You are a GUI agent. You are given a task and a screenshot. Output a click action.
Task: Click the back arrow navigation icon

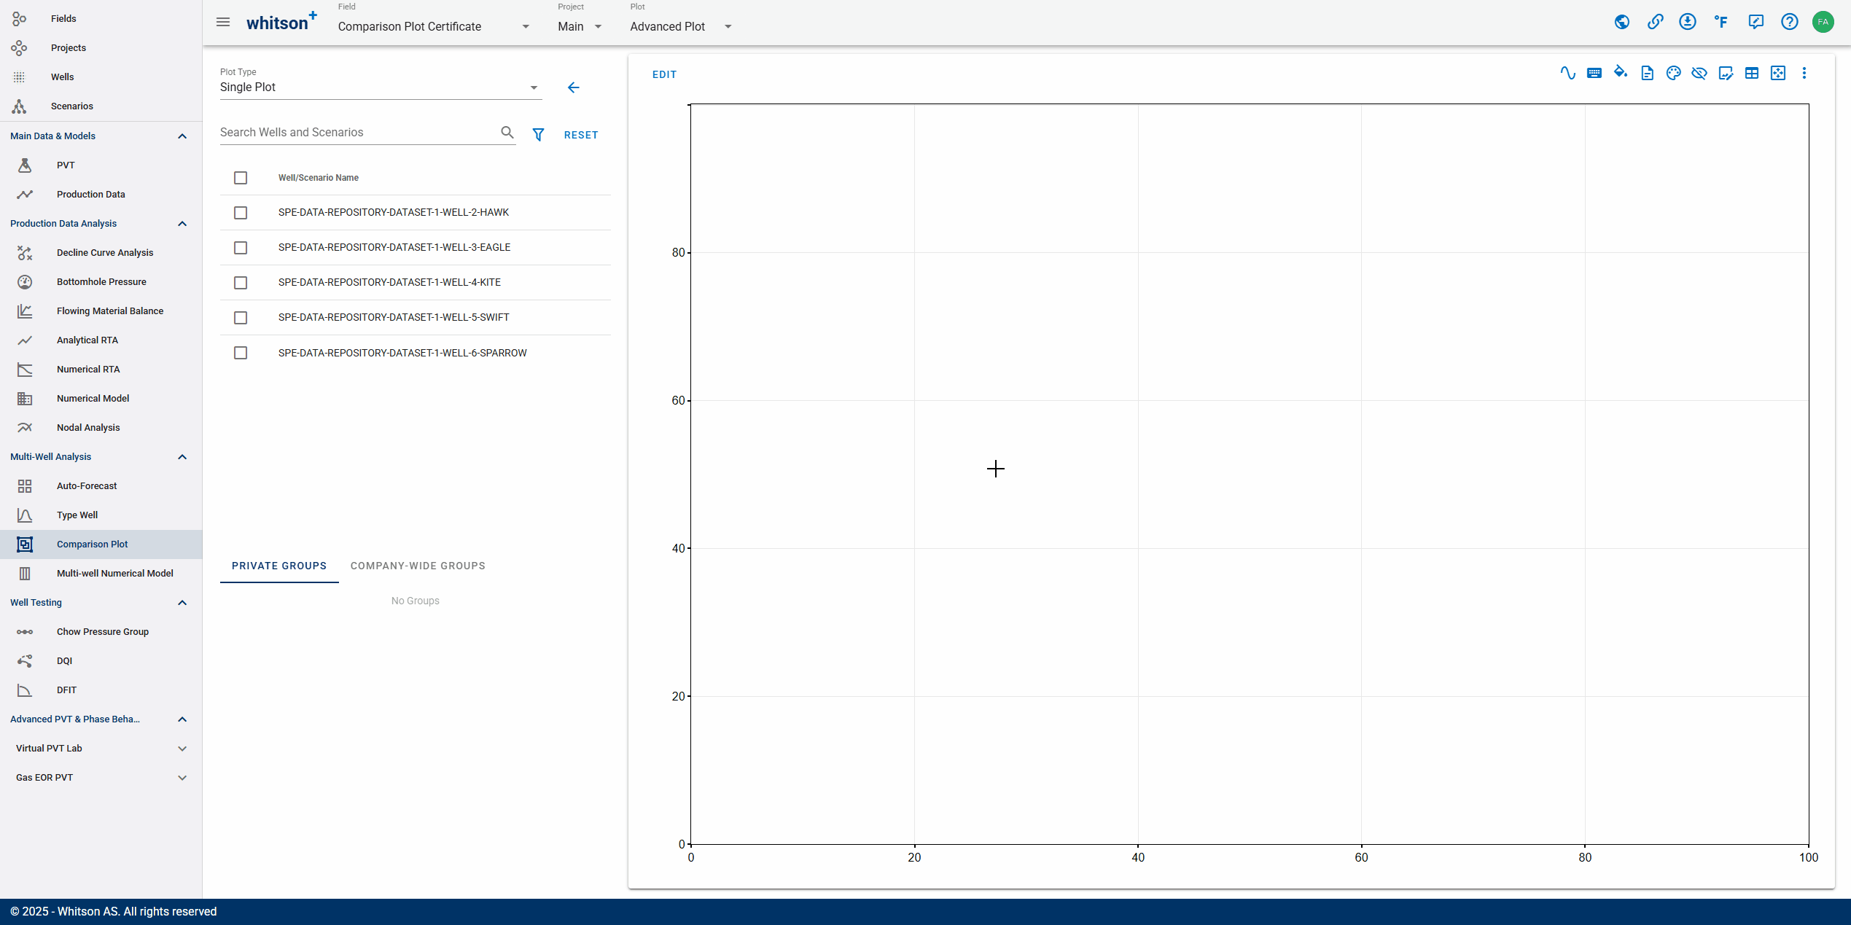pos(572,87)
